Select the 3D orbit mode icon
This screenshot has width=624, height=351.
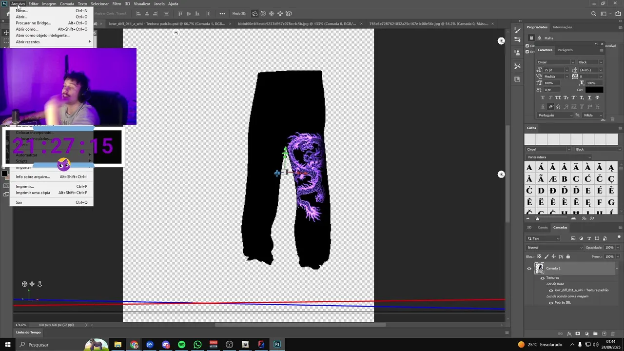(x=254, y=14)
